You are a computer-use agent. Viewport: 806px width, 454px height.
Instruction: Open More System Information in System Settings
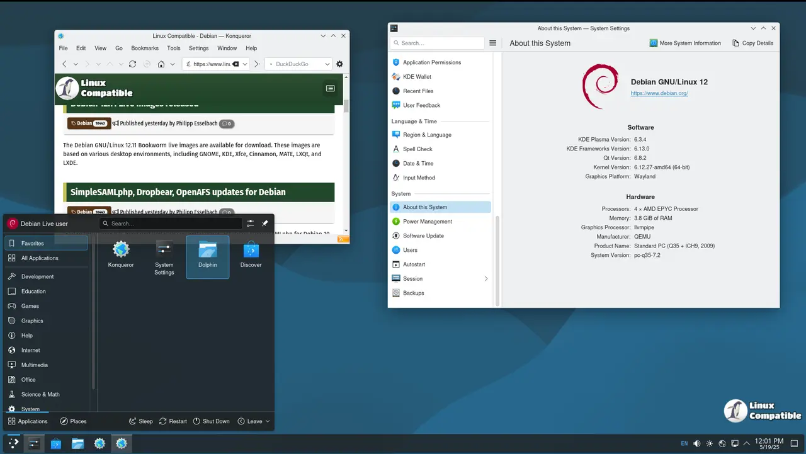686,43
